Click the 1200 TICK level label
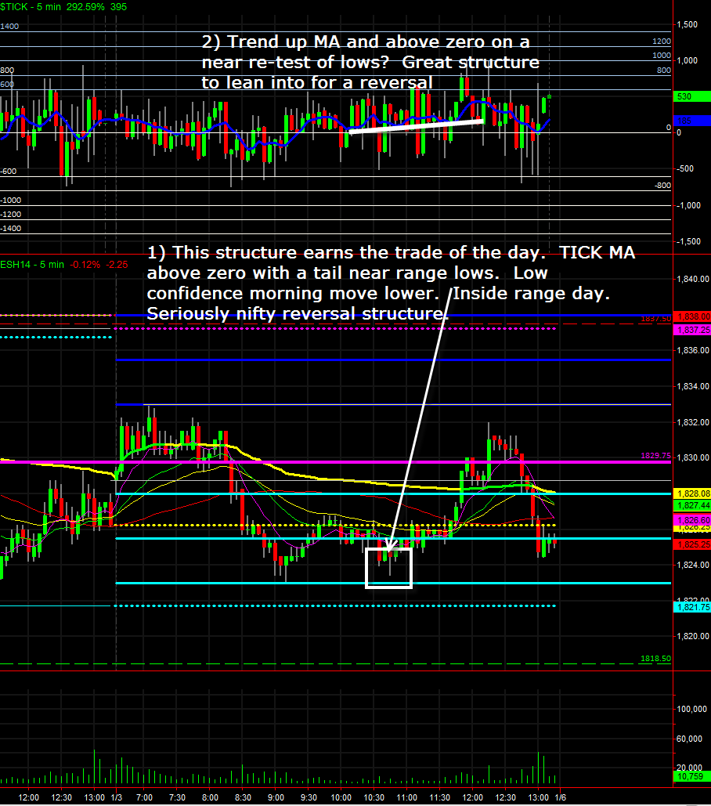Screen dimensions: 711x806 (x=662, y=41)
